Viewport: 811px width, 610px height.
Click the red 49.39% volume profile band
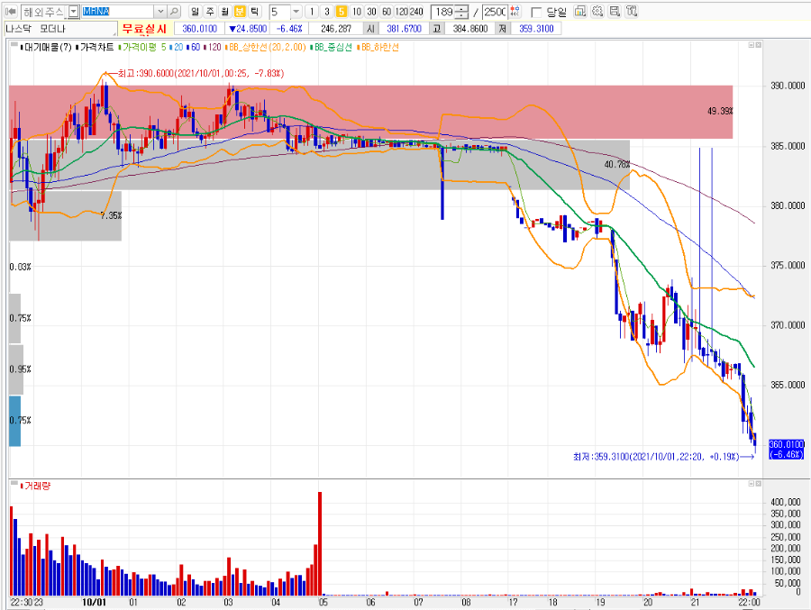(371, 112)
